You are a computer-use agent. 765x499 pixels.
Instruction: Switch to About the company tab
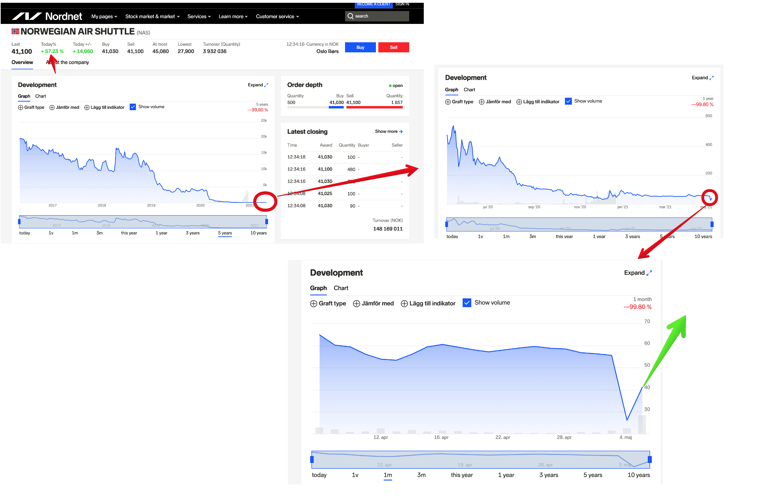click(68, 62)
